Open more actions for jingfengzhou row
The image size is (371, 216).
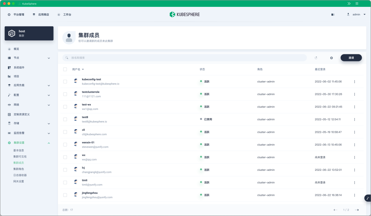[x=355, y=195]
